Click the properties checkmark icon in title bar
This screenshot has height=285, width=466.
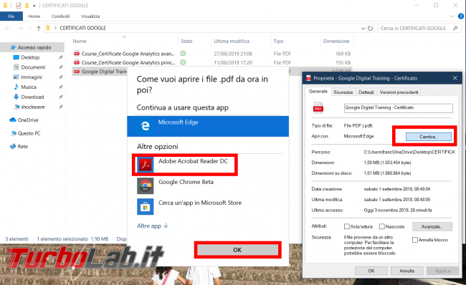tap(18, 5)
